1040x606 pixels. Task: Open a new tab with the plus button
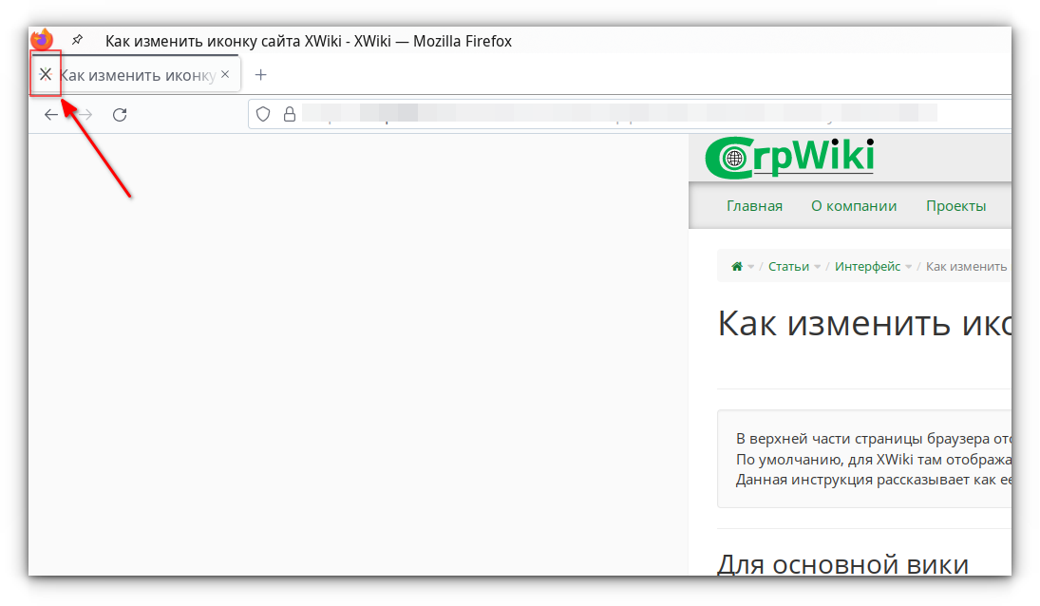[261, 75]
